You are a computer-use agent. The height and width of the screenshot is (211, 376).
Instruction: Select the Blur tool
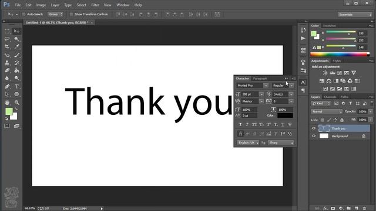(7, 78)
